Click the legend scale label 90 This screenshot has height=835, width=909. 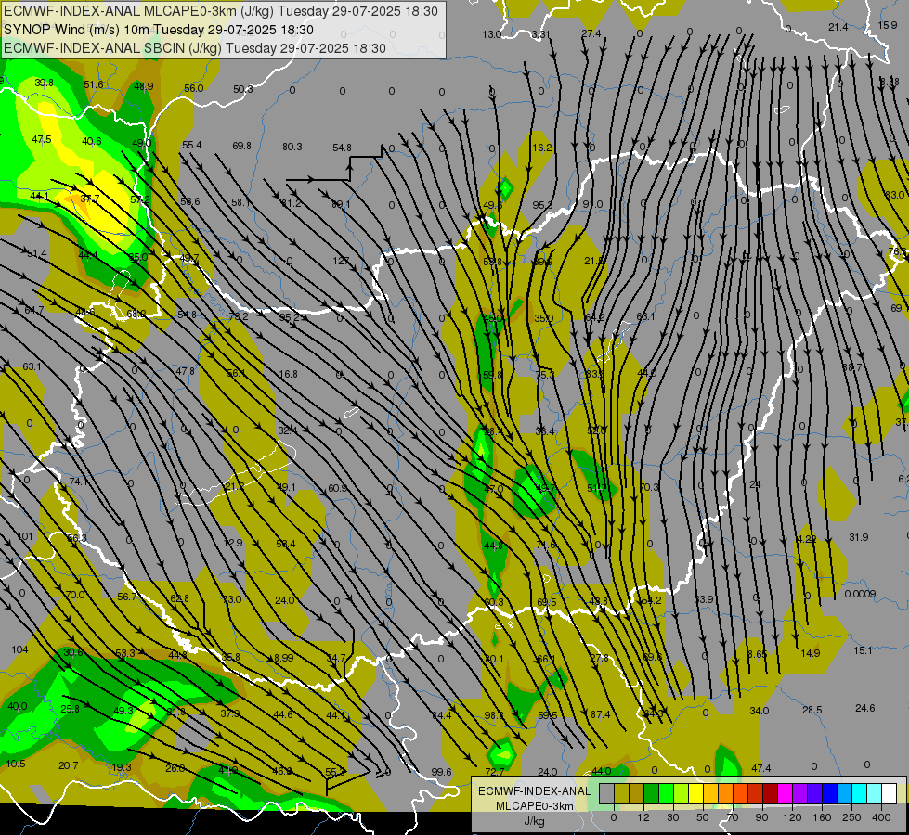(x=761, y=817)
